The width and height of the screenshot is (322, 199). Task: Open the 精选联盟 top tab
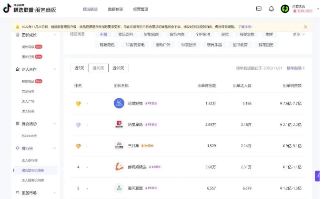90,9
